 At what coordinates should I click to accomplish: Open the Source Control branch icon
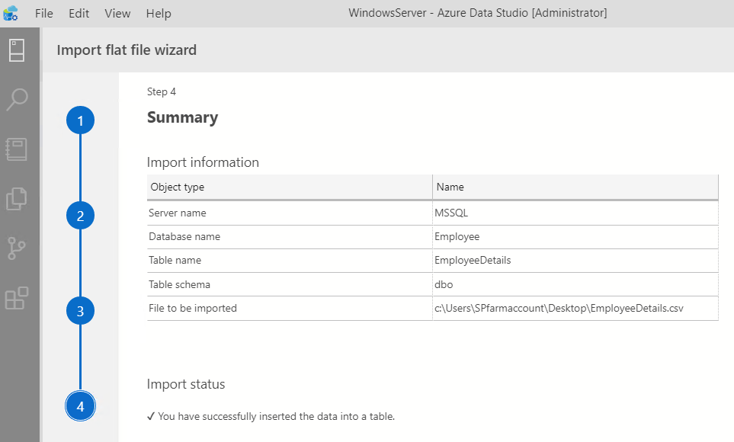click(x=17, y=248)
